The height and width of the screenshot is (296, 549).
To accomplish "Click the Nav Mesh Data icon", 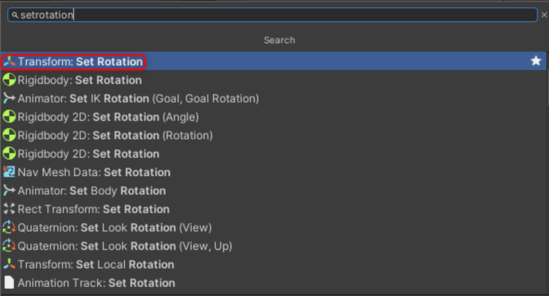I will click(x=9, y=173).
